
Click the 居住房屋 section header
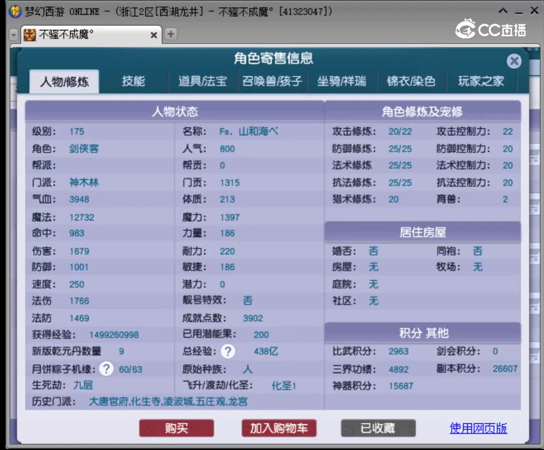tap(422, 232)
